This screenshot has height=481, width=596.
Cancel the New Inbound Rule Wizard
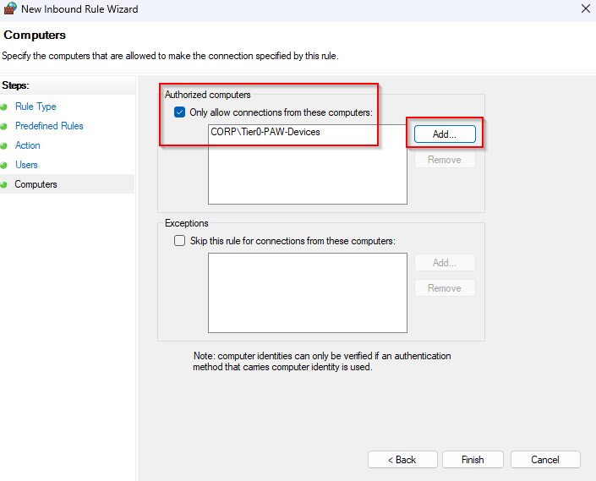pyautogui.click(x=545, y=460)
